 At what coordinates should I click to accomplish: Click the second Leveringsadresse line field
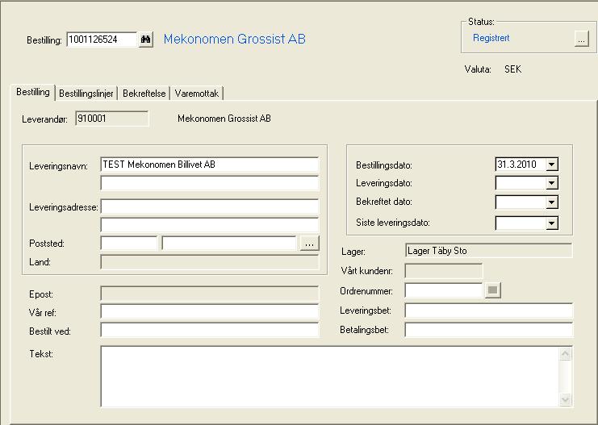[x=209, y=225]
